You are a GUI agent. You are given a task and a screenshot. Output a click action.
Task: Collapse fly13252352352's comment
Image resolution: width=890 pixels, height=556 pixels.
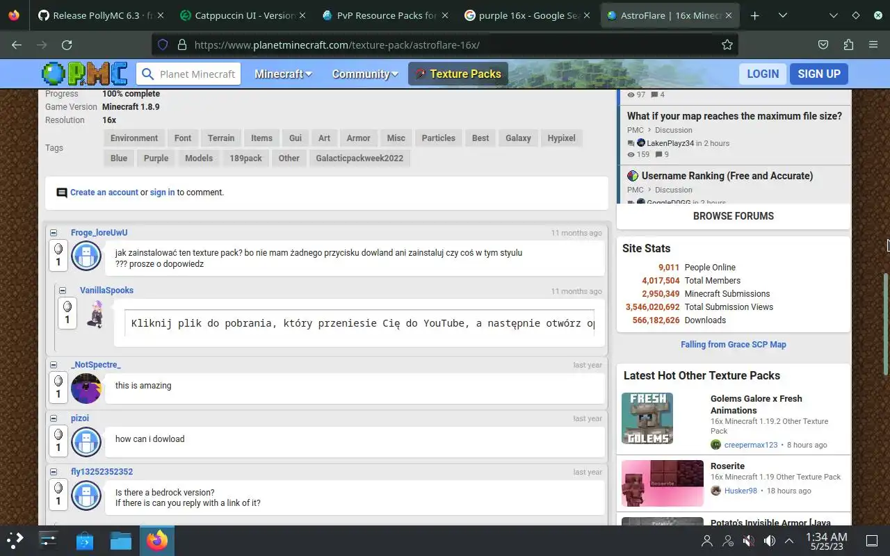click(x=54, y=472)
